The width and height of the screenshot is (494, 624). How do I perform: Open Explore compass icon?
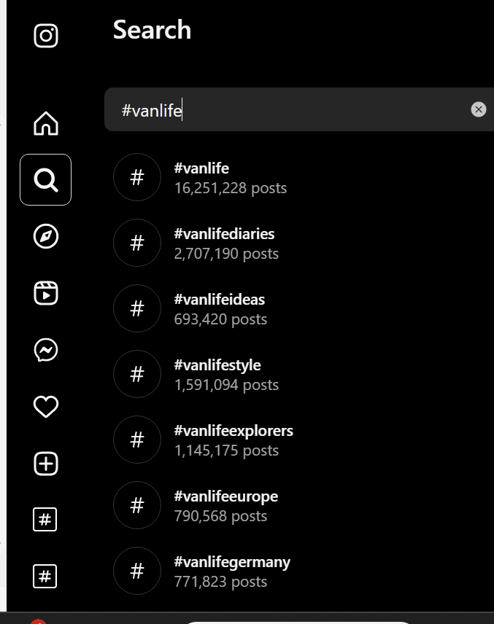pos(46,236)
